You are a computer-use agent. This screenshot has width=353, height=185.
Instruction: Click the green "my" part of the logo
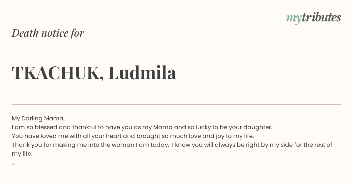point(294,19)
